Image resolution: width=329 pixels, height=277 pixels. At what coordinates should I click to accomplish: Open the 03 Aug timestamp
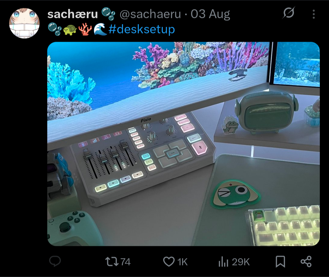pyautogui.click(x=210, y=14)
